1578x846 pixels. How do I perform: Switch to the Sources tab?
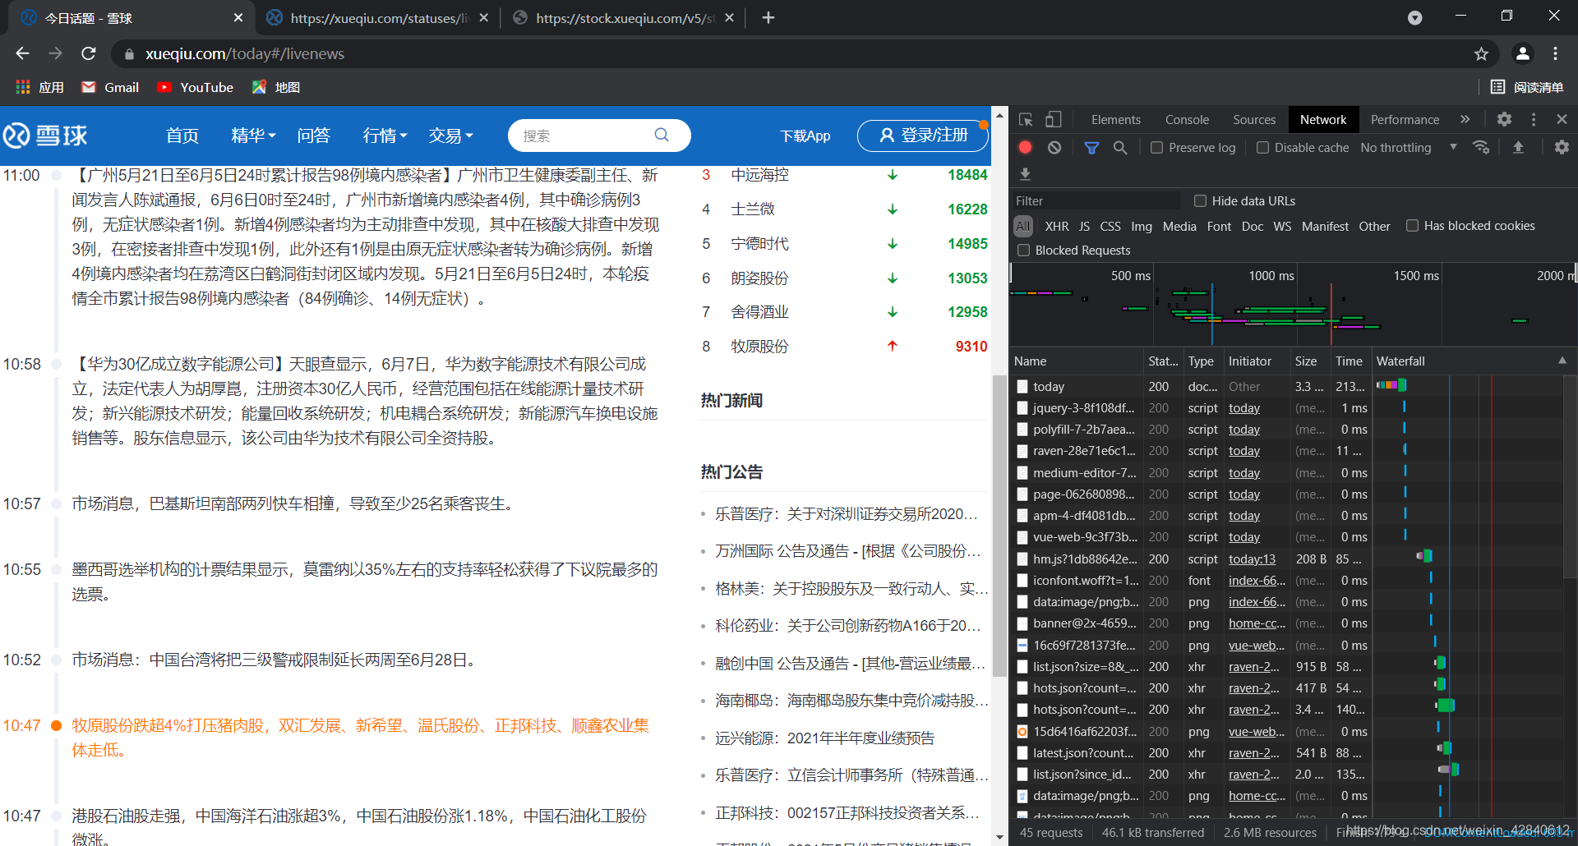coord(1253,120)
